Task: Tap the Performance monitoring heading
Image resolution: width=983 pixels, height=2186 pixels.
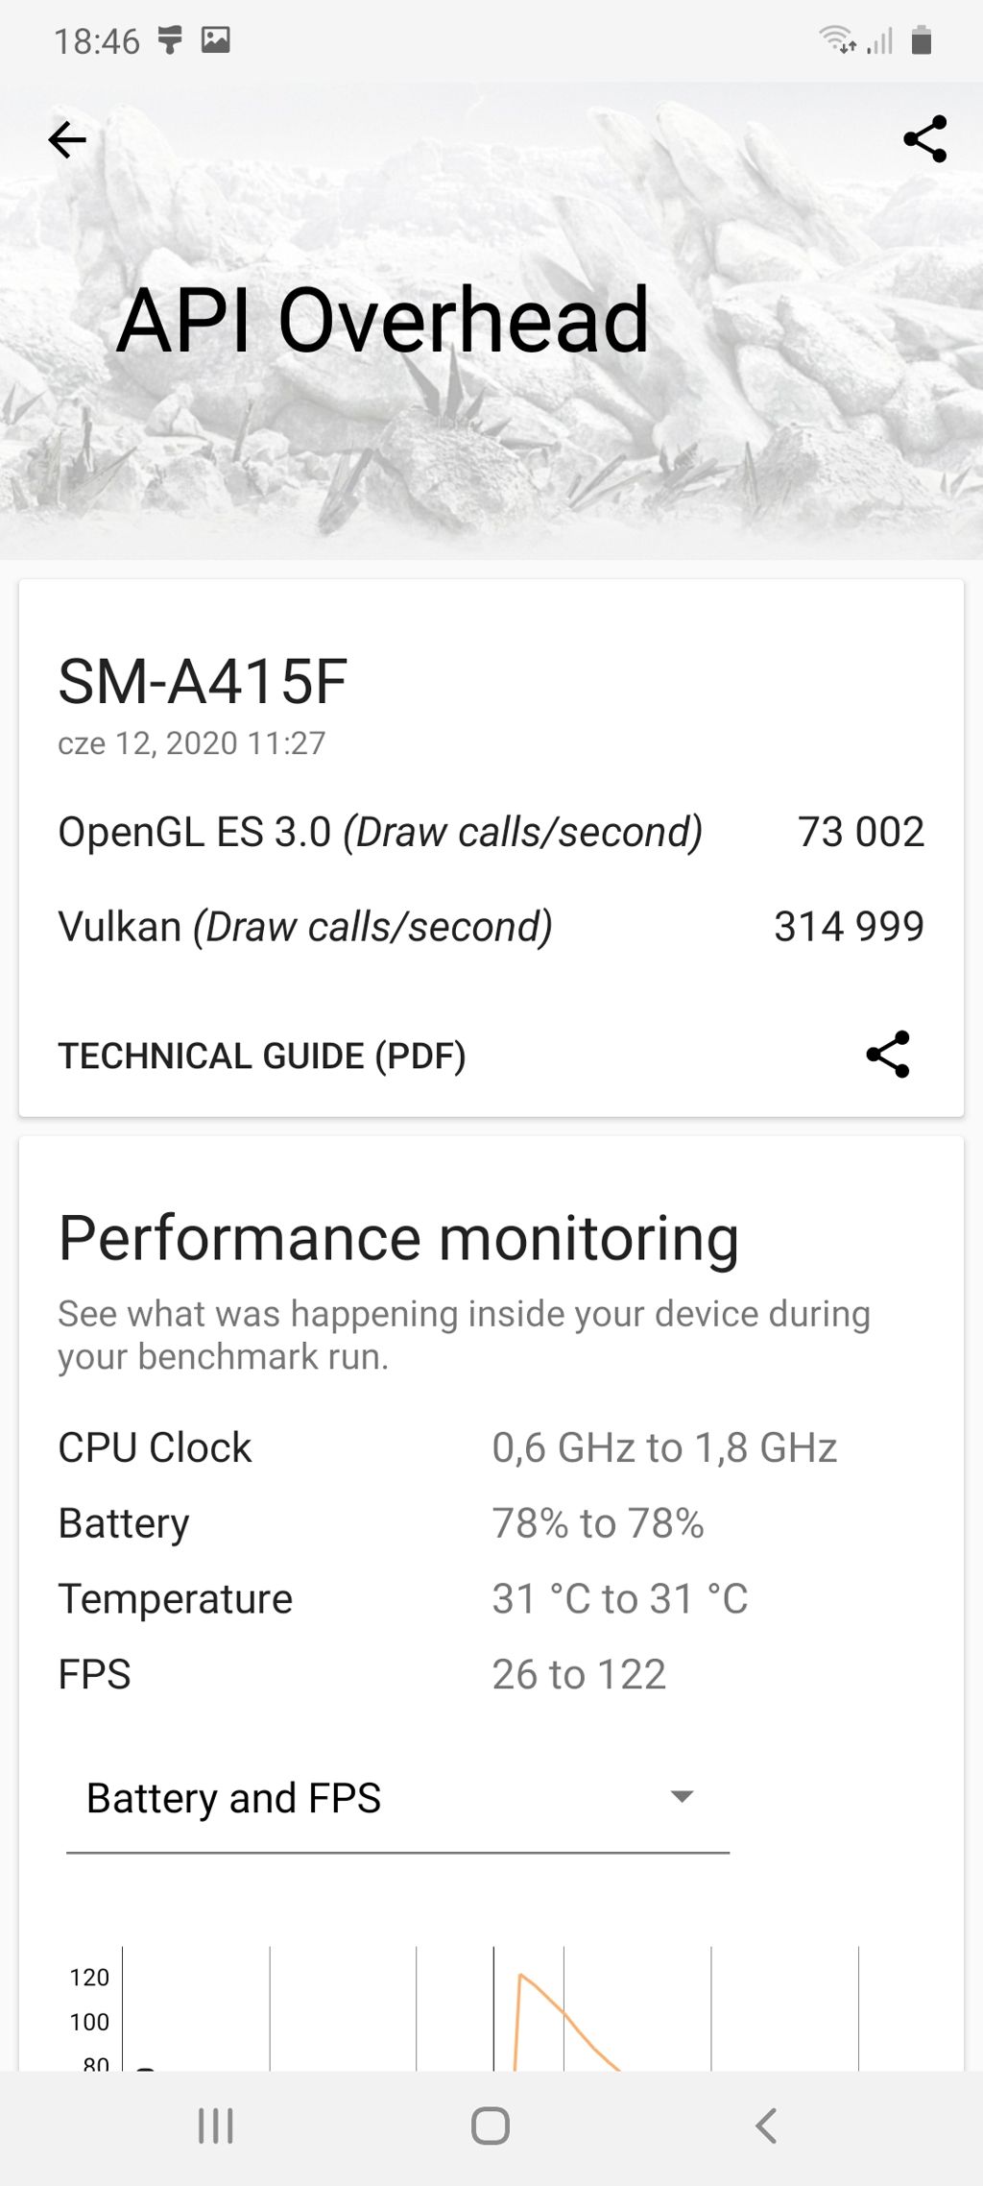Action: pyautogui.click(x=398, y=1237)
